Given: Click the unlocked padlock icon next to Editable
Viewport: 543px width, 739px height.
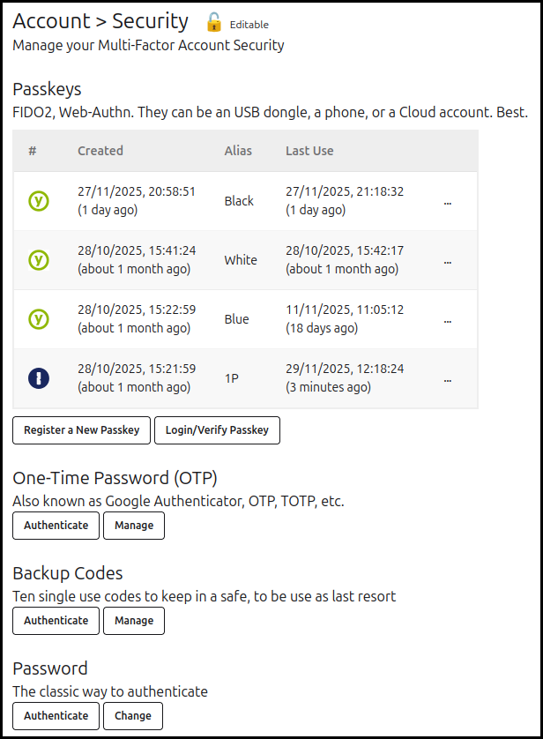Looking at the screenshot, I should tap(213, 20).
